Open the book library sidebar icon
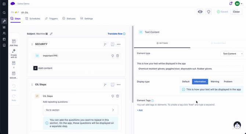 click(4, 45)
